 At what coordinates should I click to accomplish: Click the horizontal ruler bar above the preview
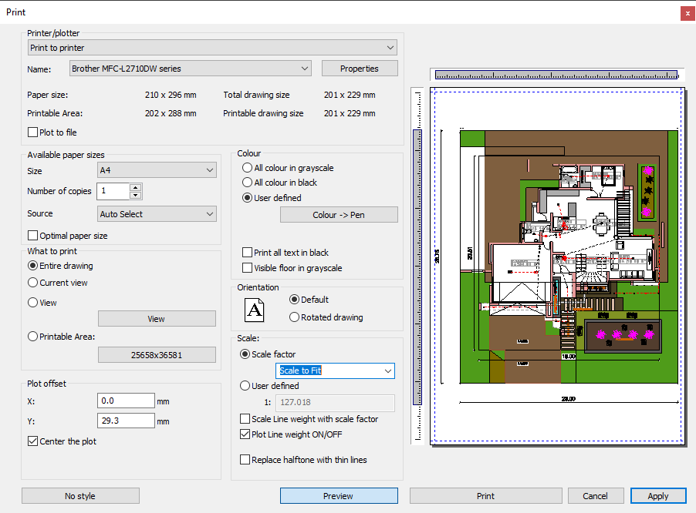tap(556, 75)
